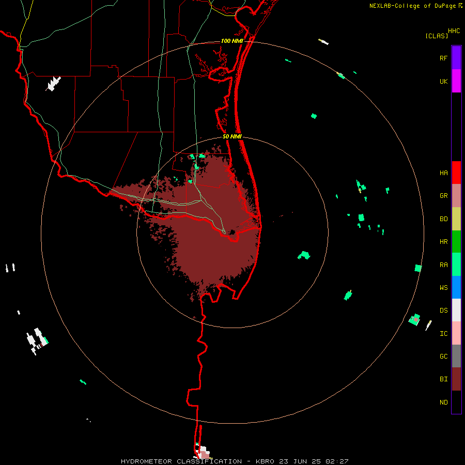Click the UK magenta legend swatch

pos(456,81)
